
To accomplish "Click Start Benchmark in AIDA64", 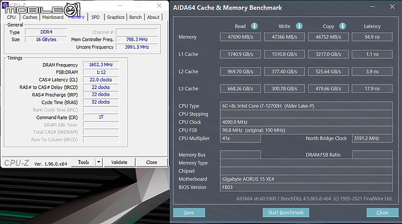I will 286,212.
